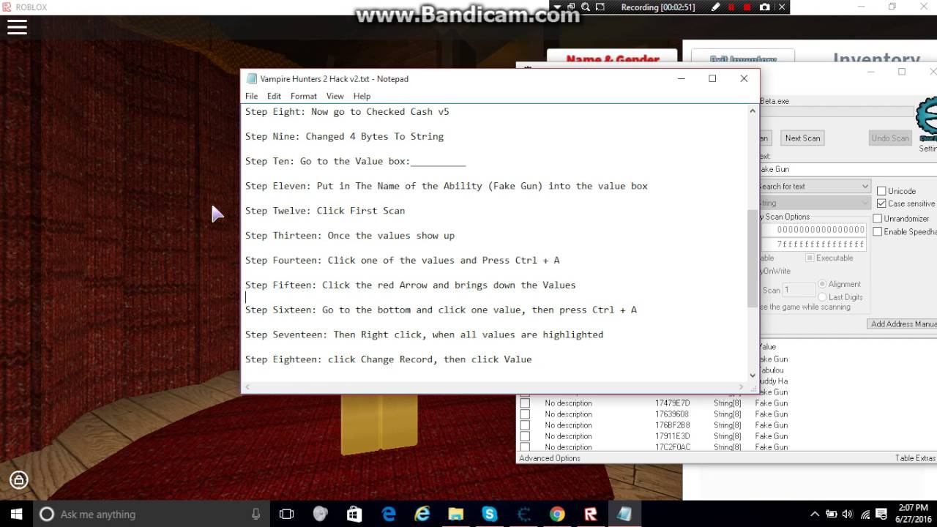Switch to Roblox taskbar icon
937x527 pixels.
click(x=591, y=514)
